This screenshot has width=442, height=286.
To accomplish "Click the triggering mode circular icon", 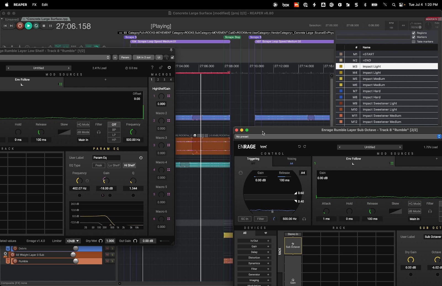I will click(x=241, y=173).
